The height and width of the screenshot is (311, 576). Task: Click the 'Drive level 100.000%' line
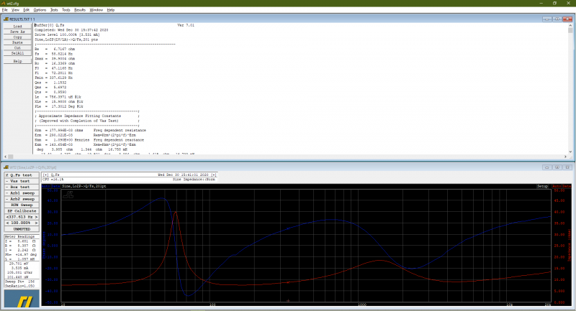click(67, 34)
